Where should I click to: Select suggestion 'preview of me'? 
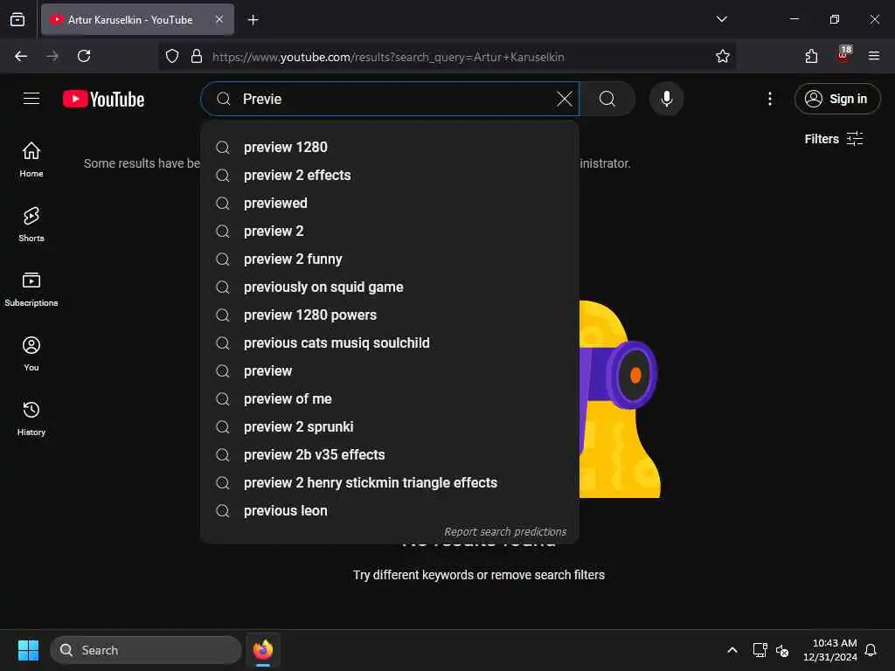pos(390,398)
